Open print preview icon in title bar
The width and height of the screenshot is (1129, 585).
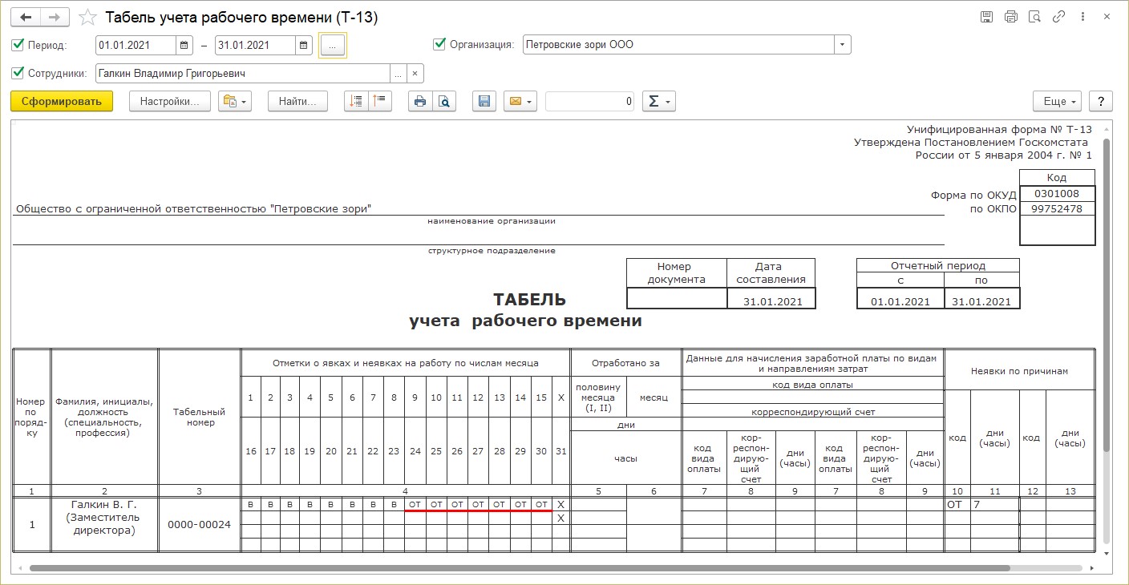point(1035,17)
